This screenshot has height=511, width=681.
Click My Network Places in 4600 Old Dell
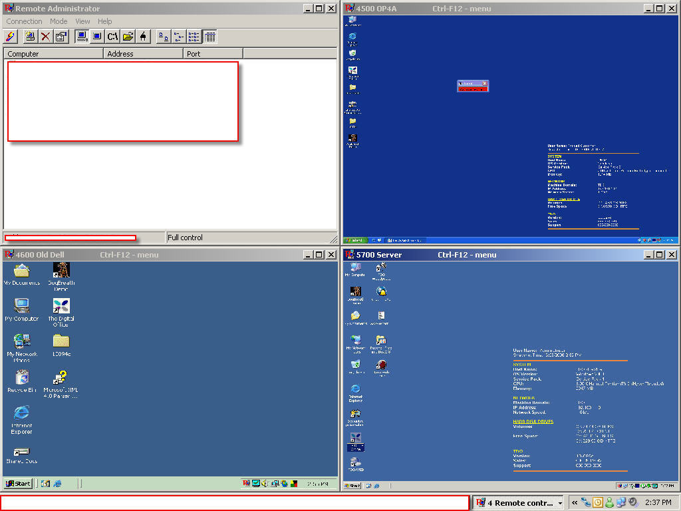pyautogui.click(x=22, y=348)
